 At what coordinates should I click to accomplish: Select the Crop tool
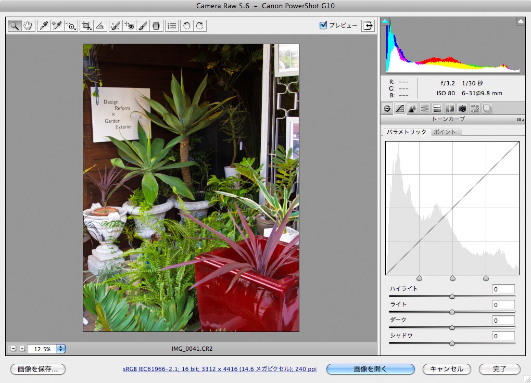[x=87, y=25]
